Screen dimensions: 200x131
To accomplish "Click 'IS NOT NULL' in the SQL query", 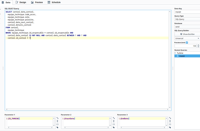I will click(35, 36).
